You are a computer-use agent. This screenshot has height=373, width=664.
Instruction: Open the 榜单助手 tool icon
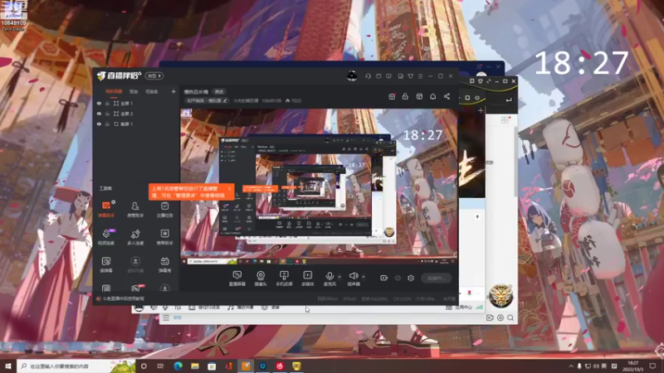click(x=164, y=237)
